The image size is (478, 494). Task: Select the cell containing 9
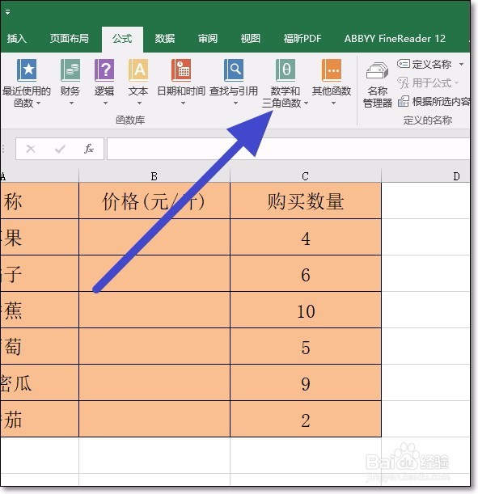pyautogui.click(x=306, y=382)
